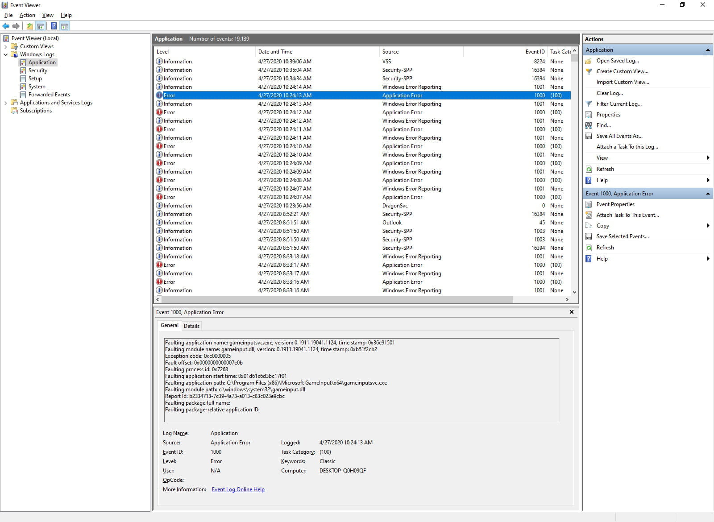Viewport: 714px width, 522px height.
Task: Toggle Show/Hide Action Pane toolbar icon
Action: 65,26
